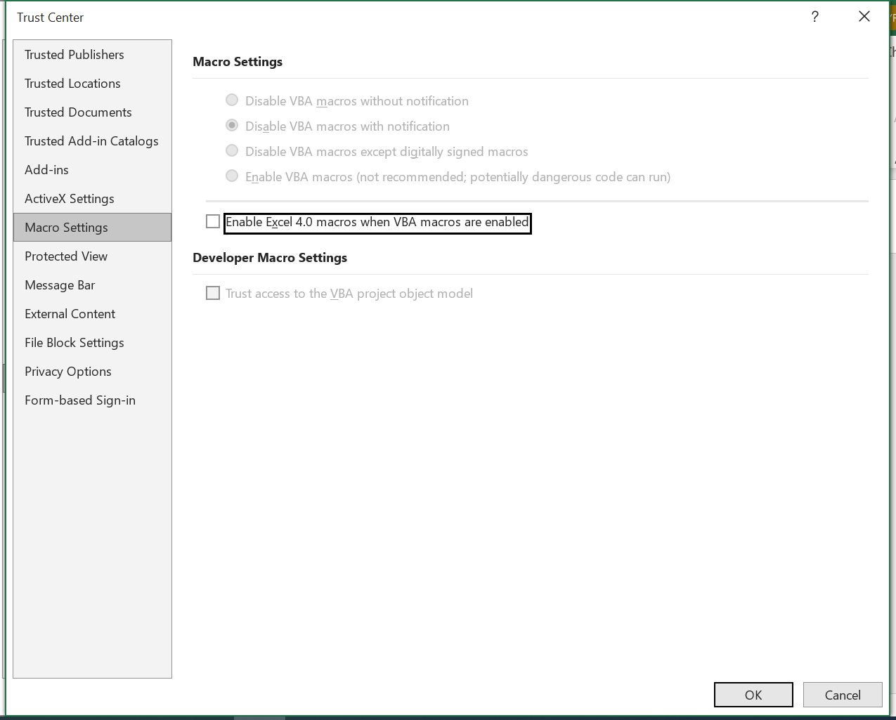Open the Trusted Publishers section
The height and width of the screenshot is (720, 896).
(92, 55)
